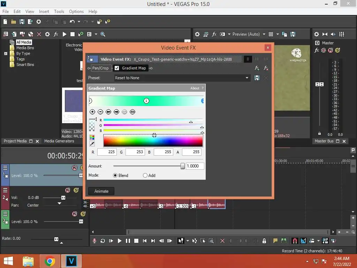Disable the Gradient Map checkbox
This screenshot has height=268, width=357.
[x=117, y=68]
